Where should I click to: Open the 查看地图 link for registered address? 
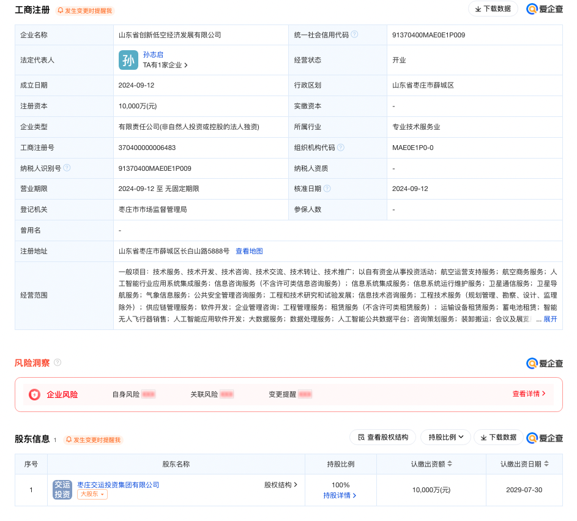249,251
